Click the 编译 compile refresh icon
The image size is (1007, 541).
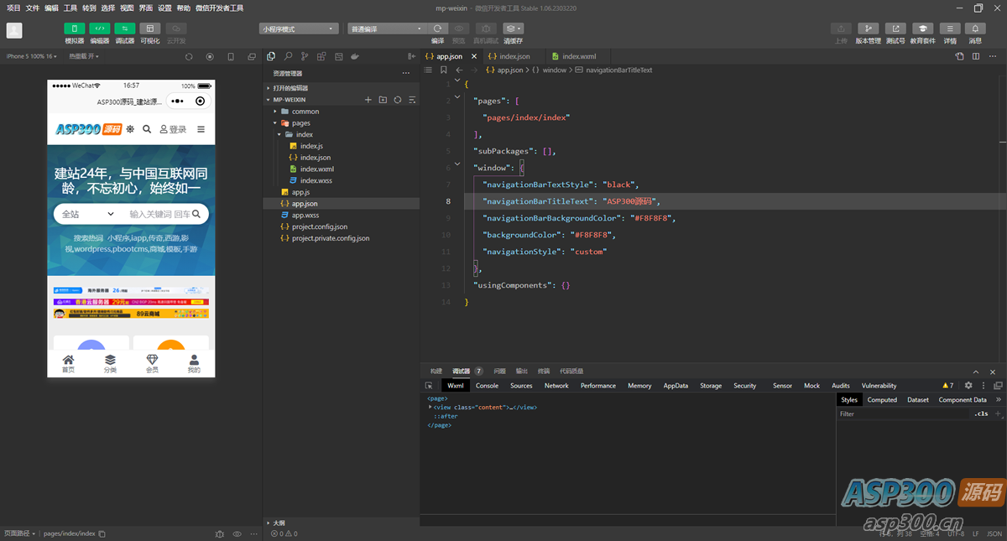[437, 29]
